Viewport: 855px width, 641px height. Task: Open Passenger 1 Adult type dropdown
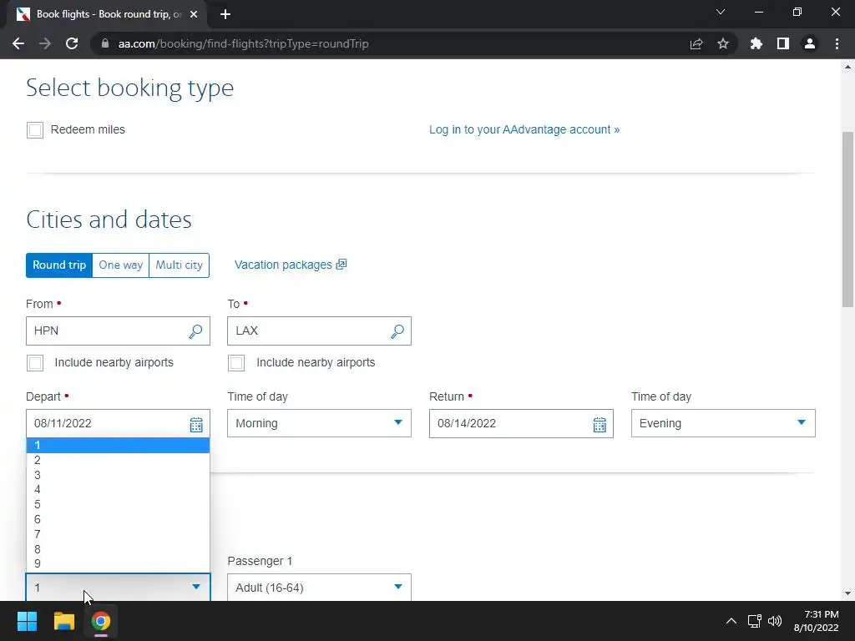click(x=319, y=588)
